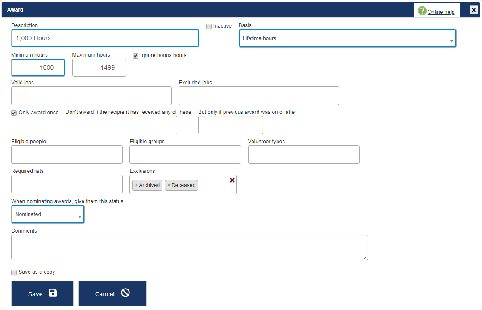Enable Save as a copy
The image size is (482, 310).
[x=14, y=272]
